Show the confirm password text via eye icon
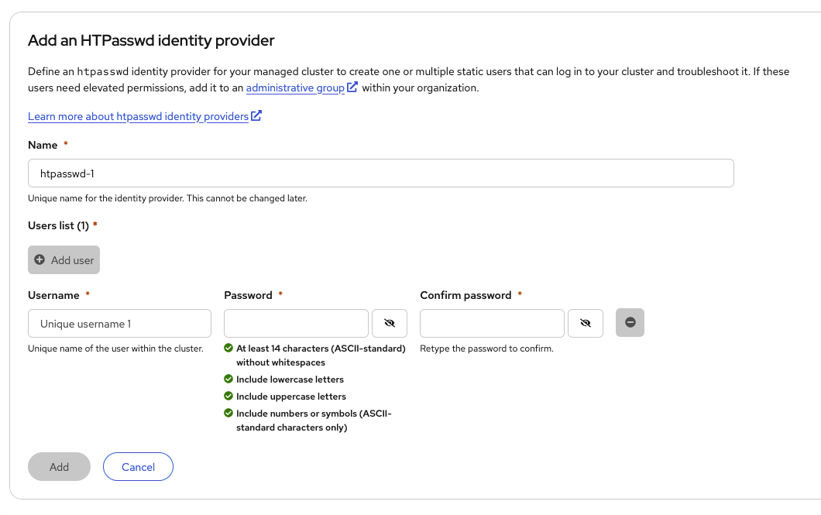This screenshot has width=821, height=515. point(586,323)
